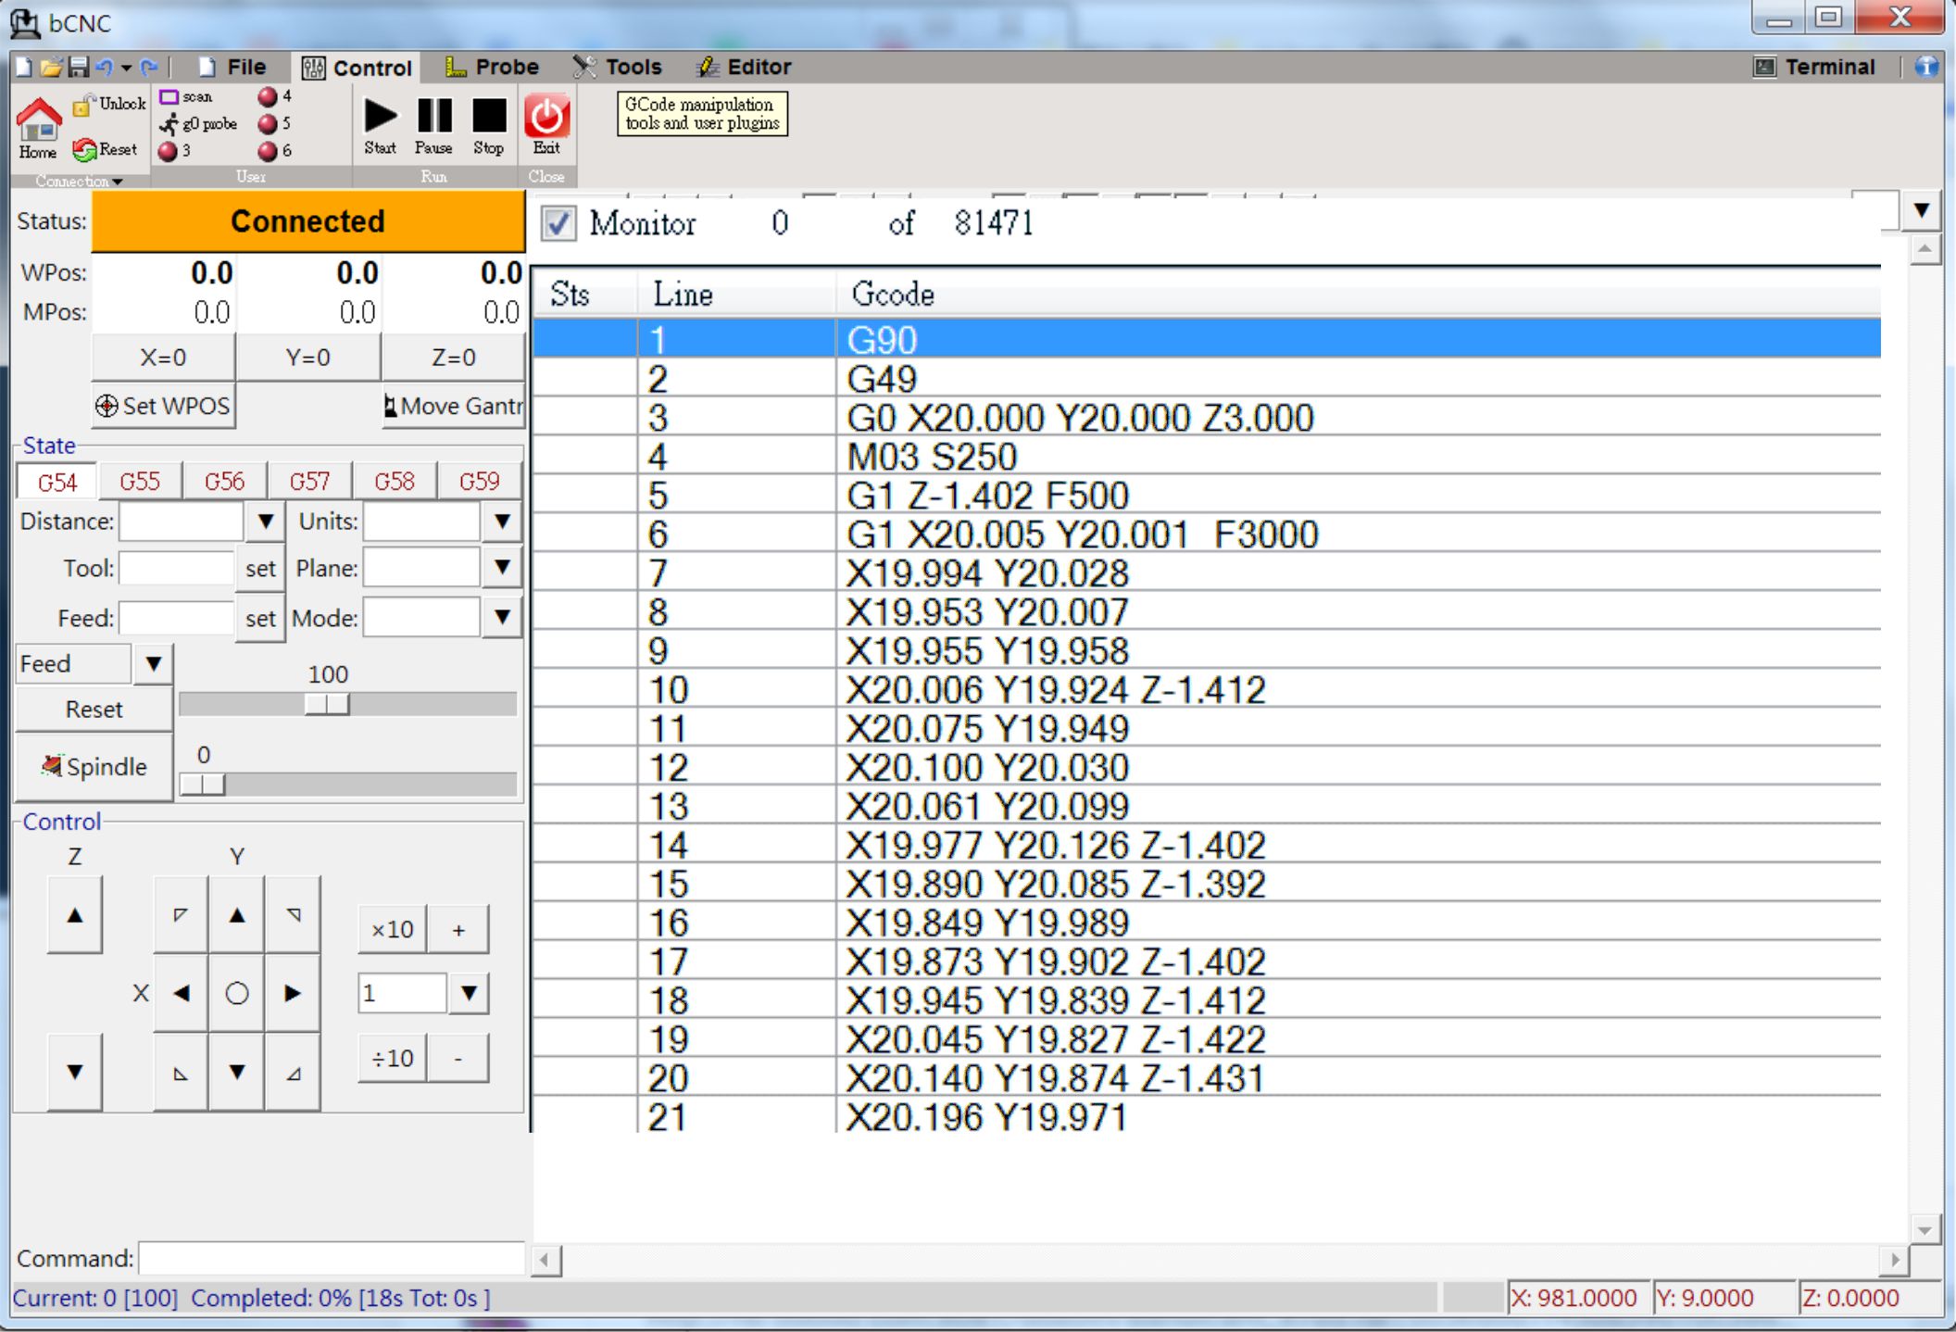Start running the G-code program
The height and width of the screenshot is (1332, 1956).
pyautogui.click(x=380, y=126)
